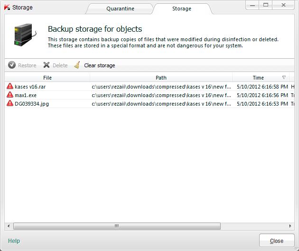Click the Clear storage broom icon
Image resolution: width=299 pixels, height=251 pixels.
click(77, 65)
